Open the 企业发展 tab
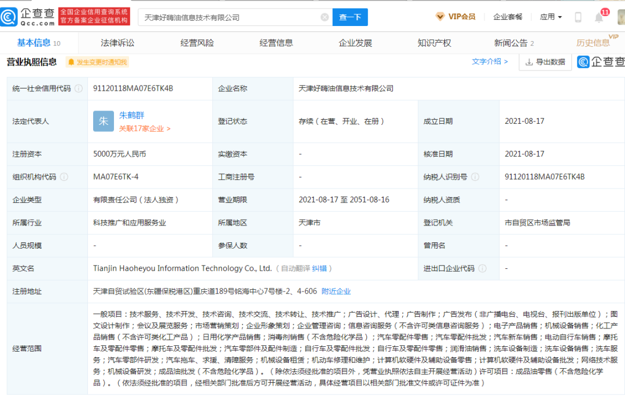The height and width of the screenshot is (414, 625). coord(355,43)
